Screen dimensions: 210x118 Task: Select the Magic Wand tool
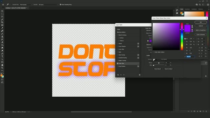coord(2,20)
